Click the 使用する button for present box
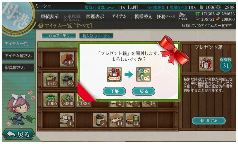 (x=209, y=121)
